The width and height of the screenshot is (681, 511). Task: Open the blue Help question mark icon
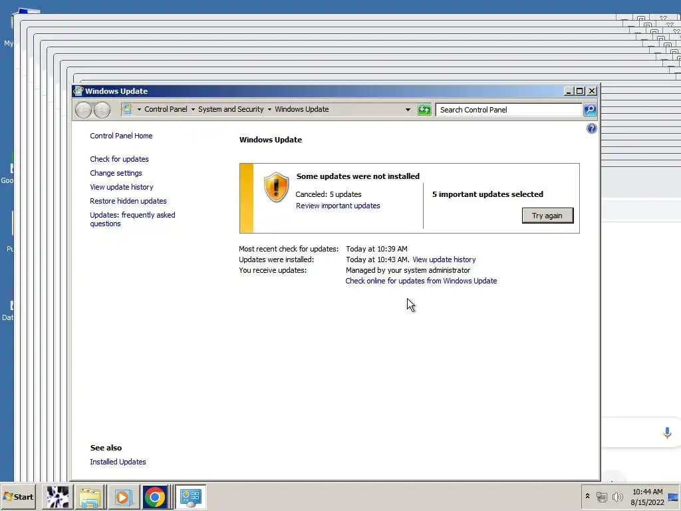tap(591, 128)
